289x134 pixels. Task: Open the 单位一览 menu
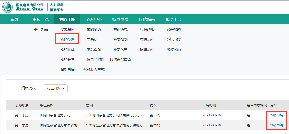pyautogui.click(x=41, y=19)
